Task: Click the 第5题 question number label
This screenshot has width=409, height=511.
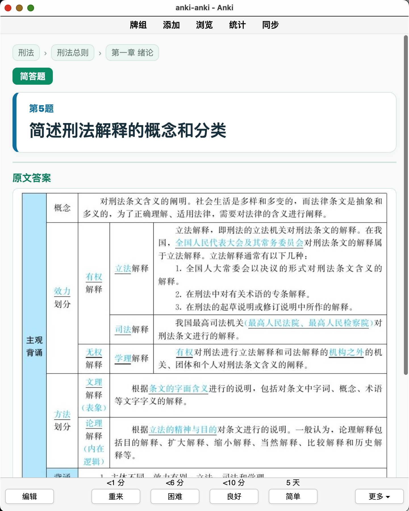Action: (41, 108)
